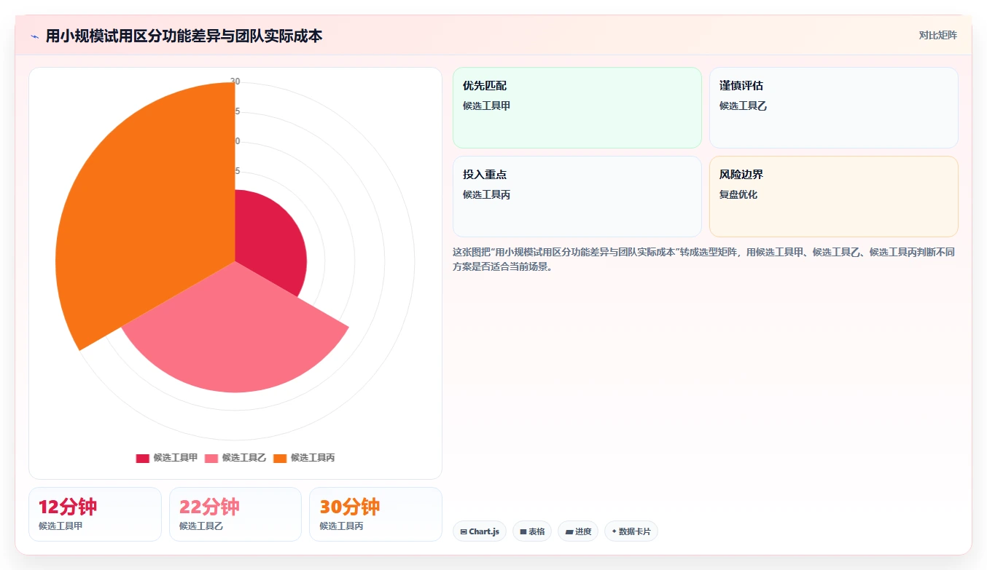
Task: Click the 12分钟 stat card
Action: (x=95, y=514)
